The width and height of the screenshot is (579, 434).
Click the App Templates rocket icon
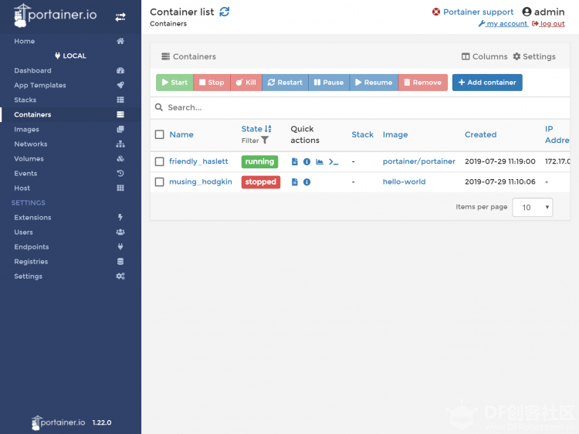[x=120, y=85]
